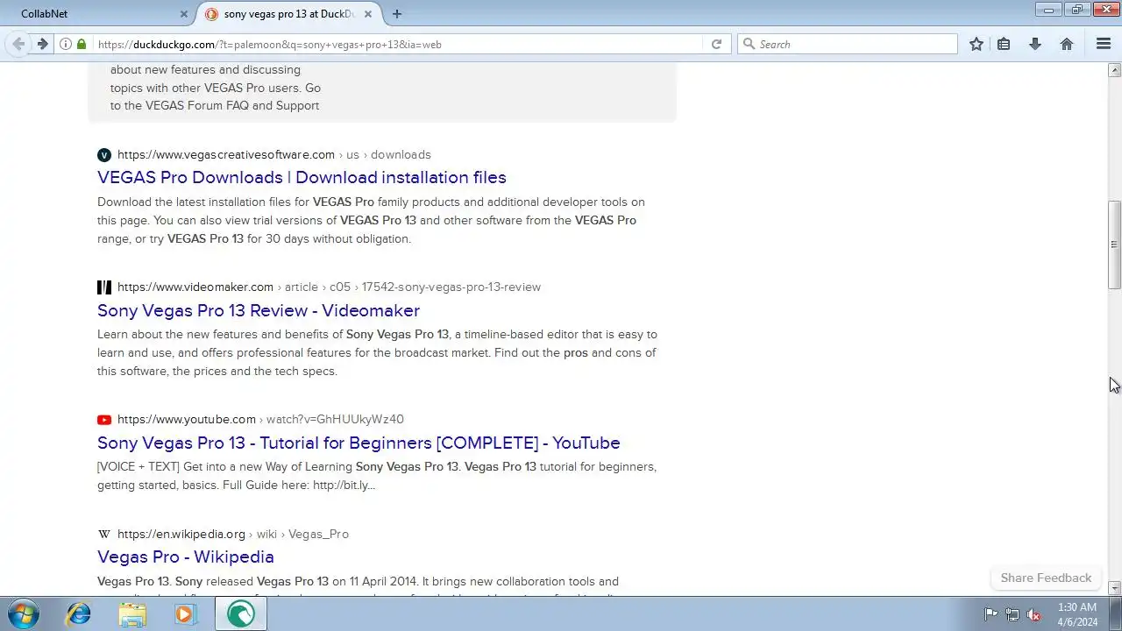Open VEGAS Pro Downloads result link
The width and height of the screenshot is (1122, 631).
click(302, 177)
